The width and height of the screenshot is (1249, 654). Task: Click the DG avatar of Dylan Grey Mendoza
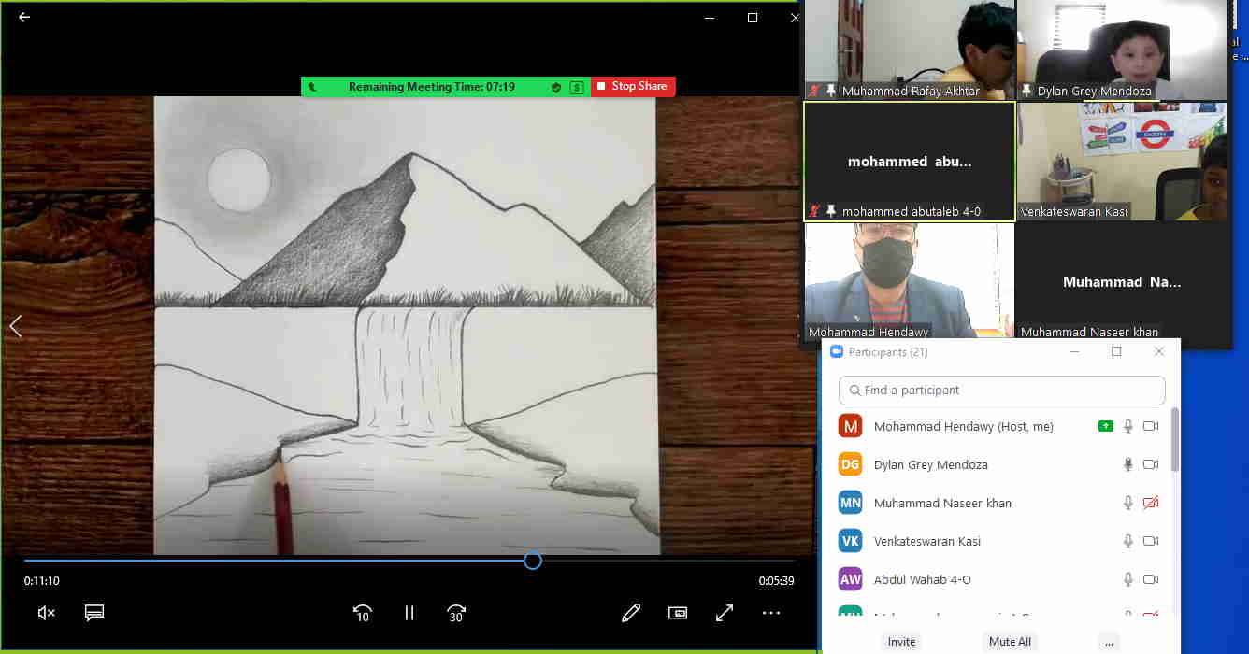pos(850,464)
